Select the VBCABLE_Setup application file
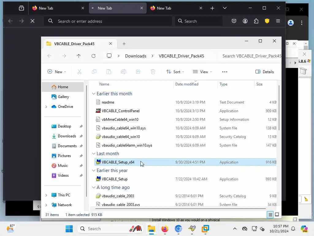This screenshot has width=314, height=236. 185,179
